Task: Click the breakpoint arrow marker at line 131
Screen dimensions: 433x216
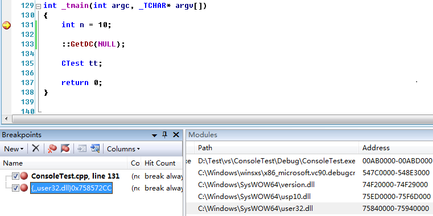Action: (6, 26)
